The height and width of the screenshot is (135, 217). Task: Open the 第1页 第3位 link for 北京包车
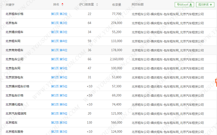point(59,23)
